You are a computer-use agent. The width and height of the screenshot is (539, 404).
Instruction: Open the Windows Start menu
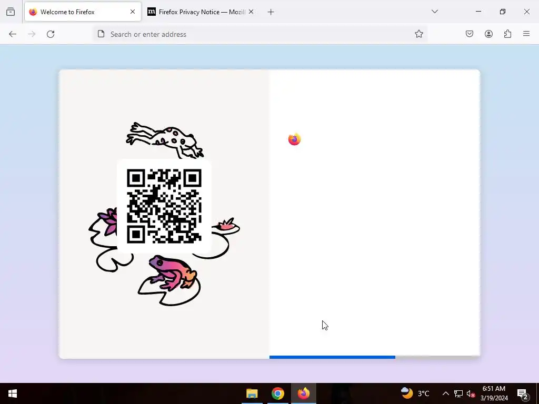[x=13, y=393]
